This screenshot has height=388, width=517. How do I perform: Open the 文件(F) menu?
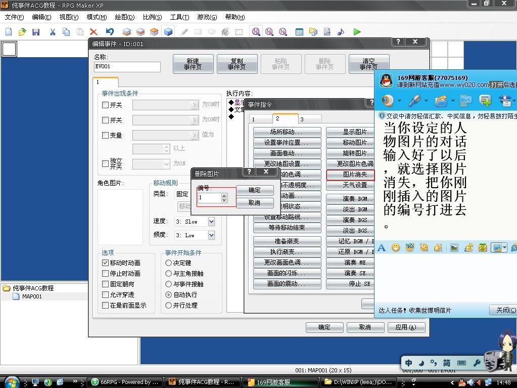click(14, 17)
